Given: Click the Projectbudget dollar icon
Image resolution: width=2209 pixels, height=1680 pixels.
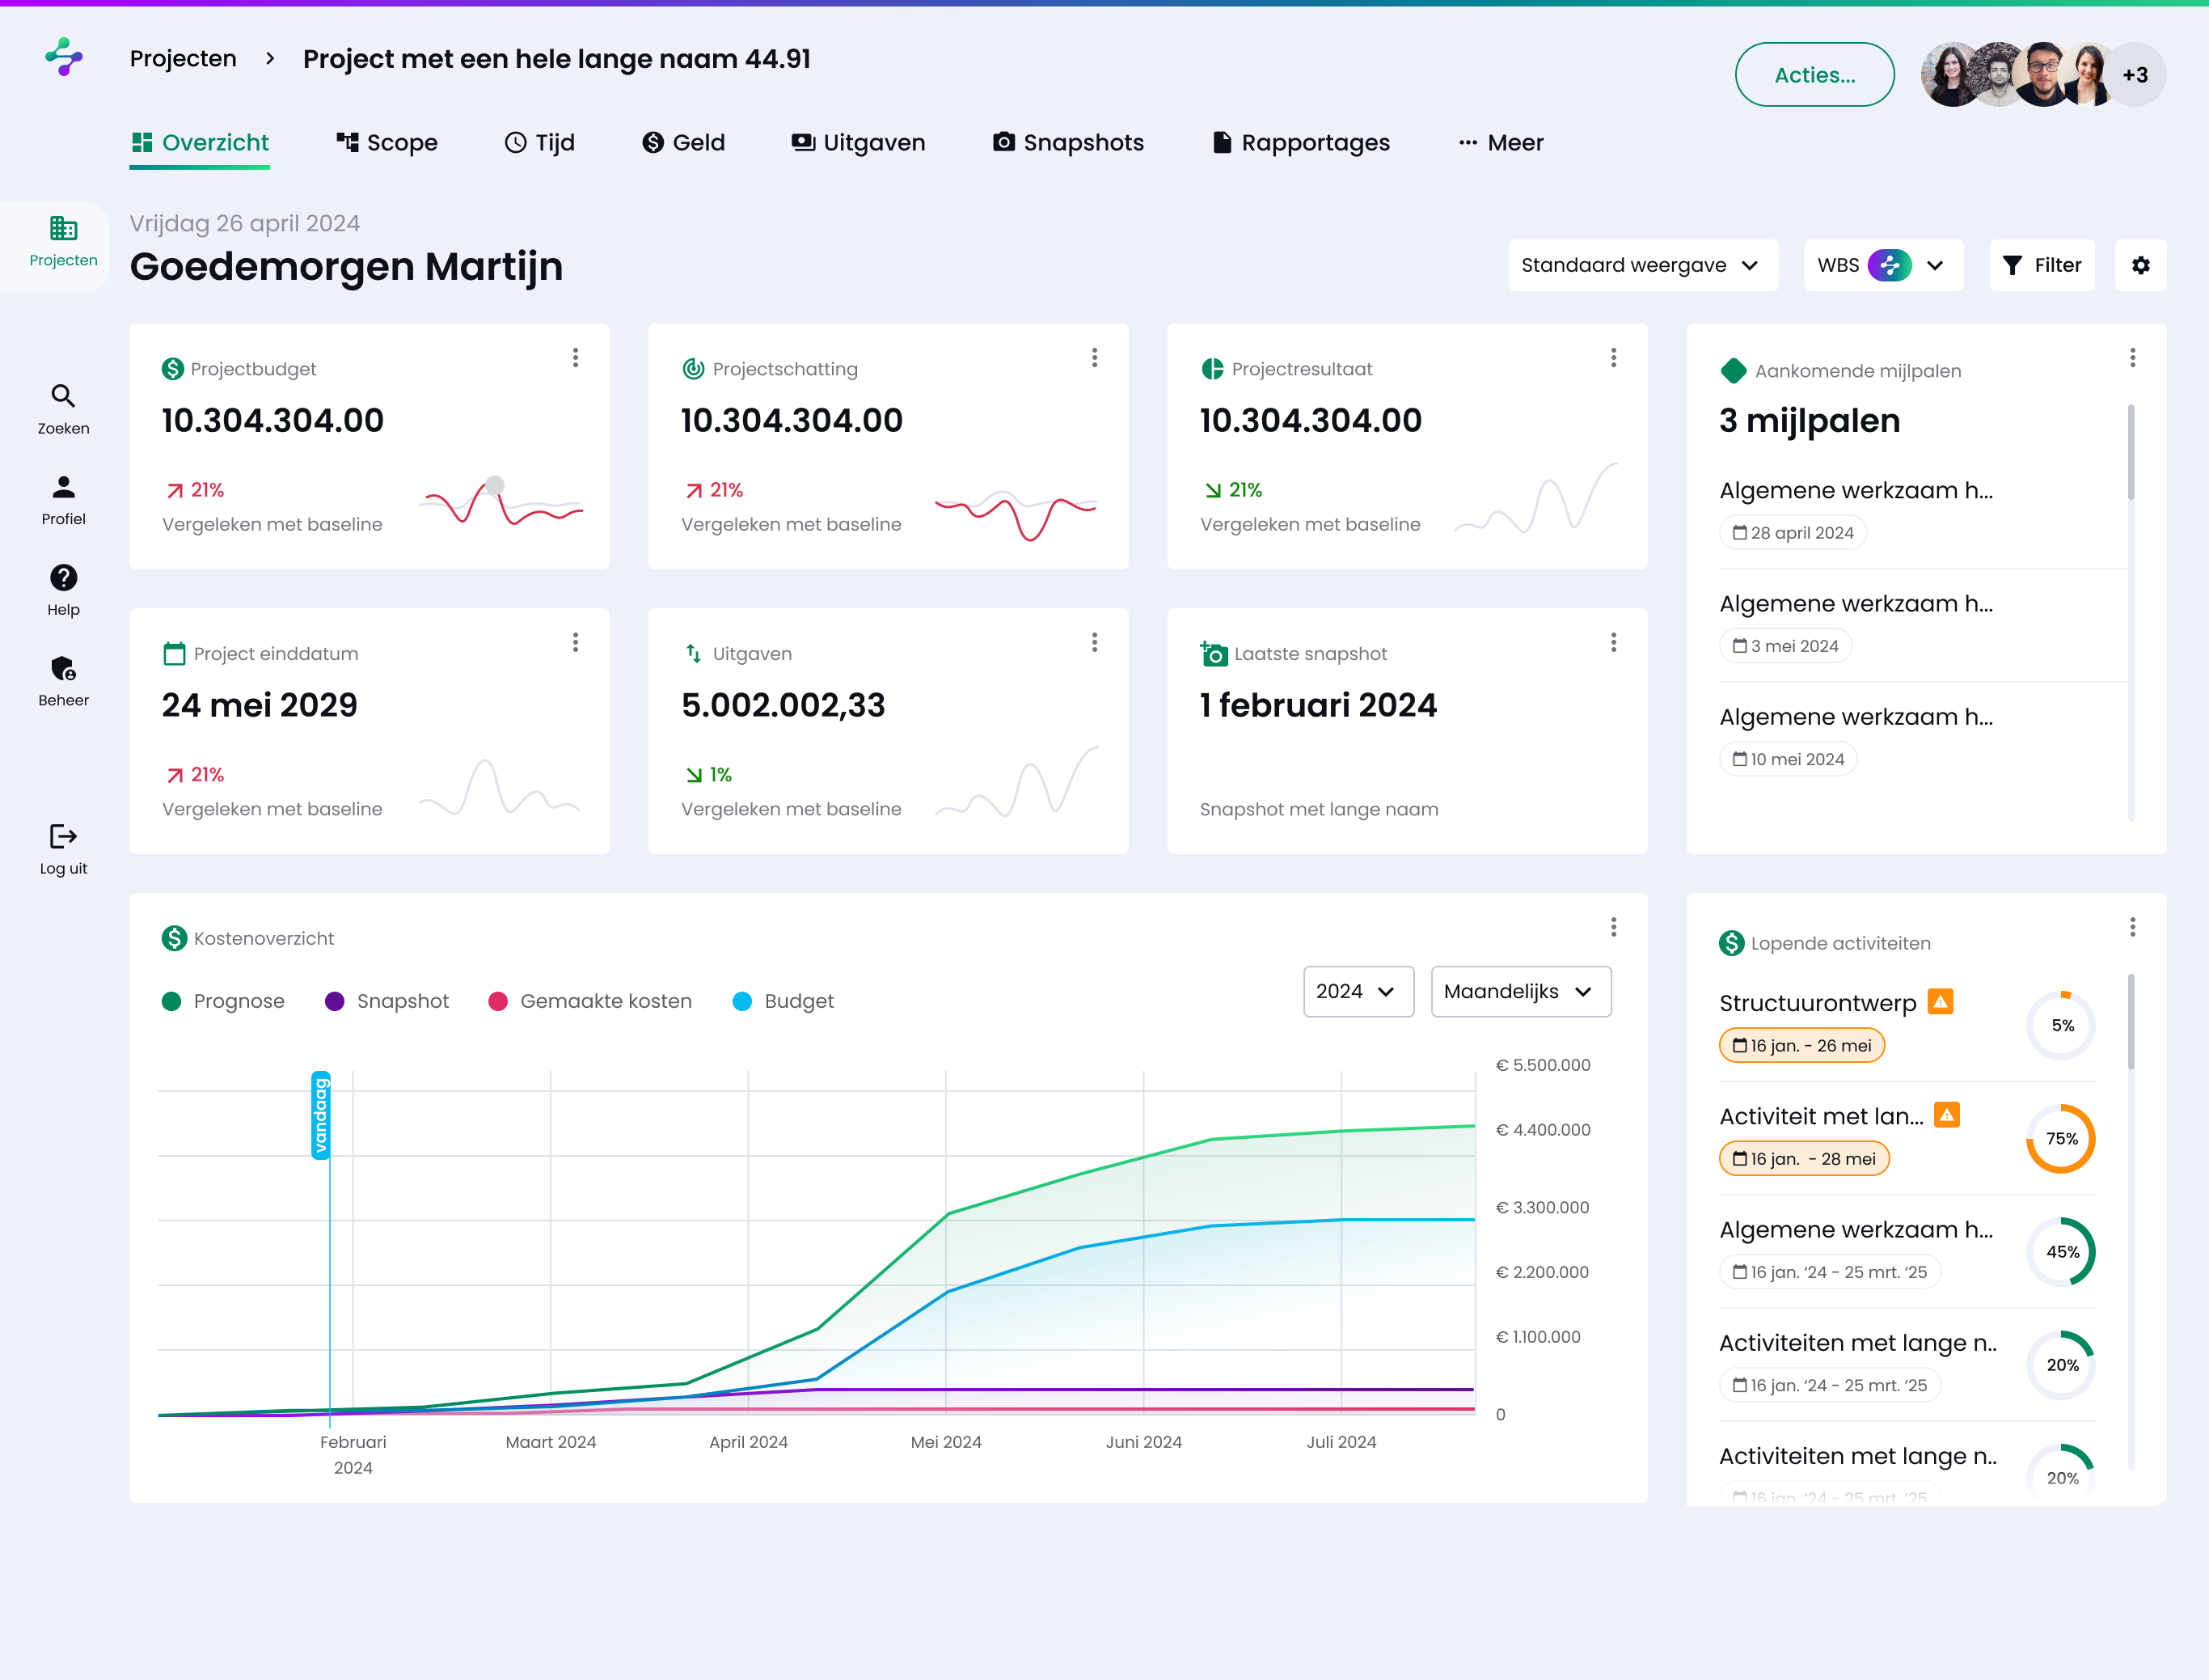Looking at the screenshot, I should pos(173,369).
